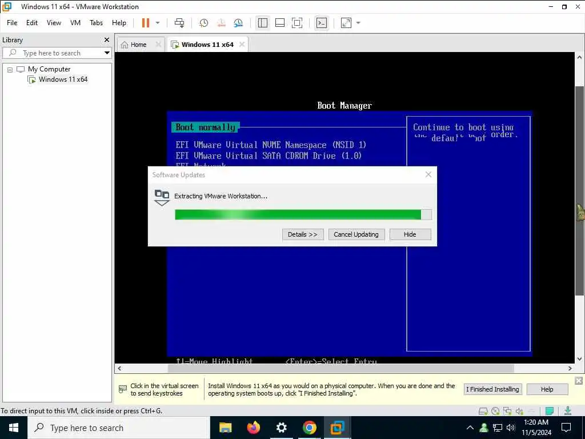Open the Edit menu
Screen dimensions: 585x439
(32, 23)
